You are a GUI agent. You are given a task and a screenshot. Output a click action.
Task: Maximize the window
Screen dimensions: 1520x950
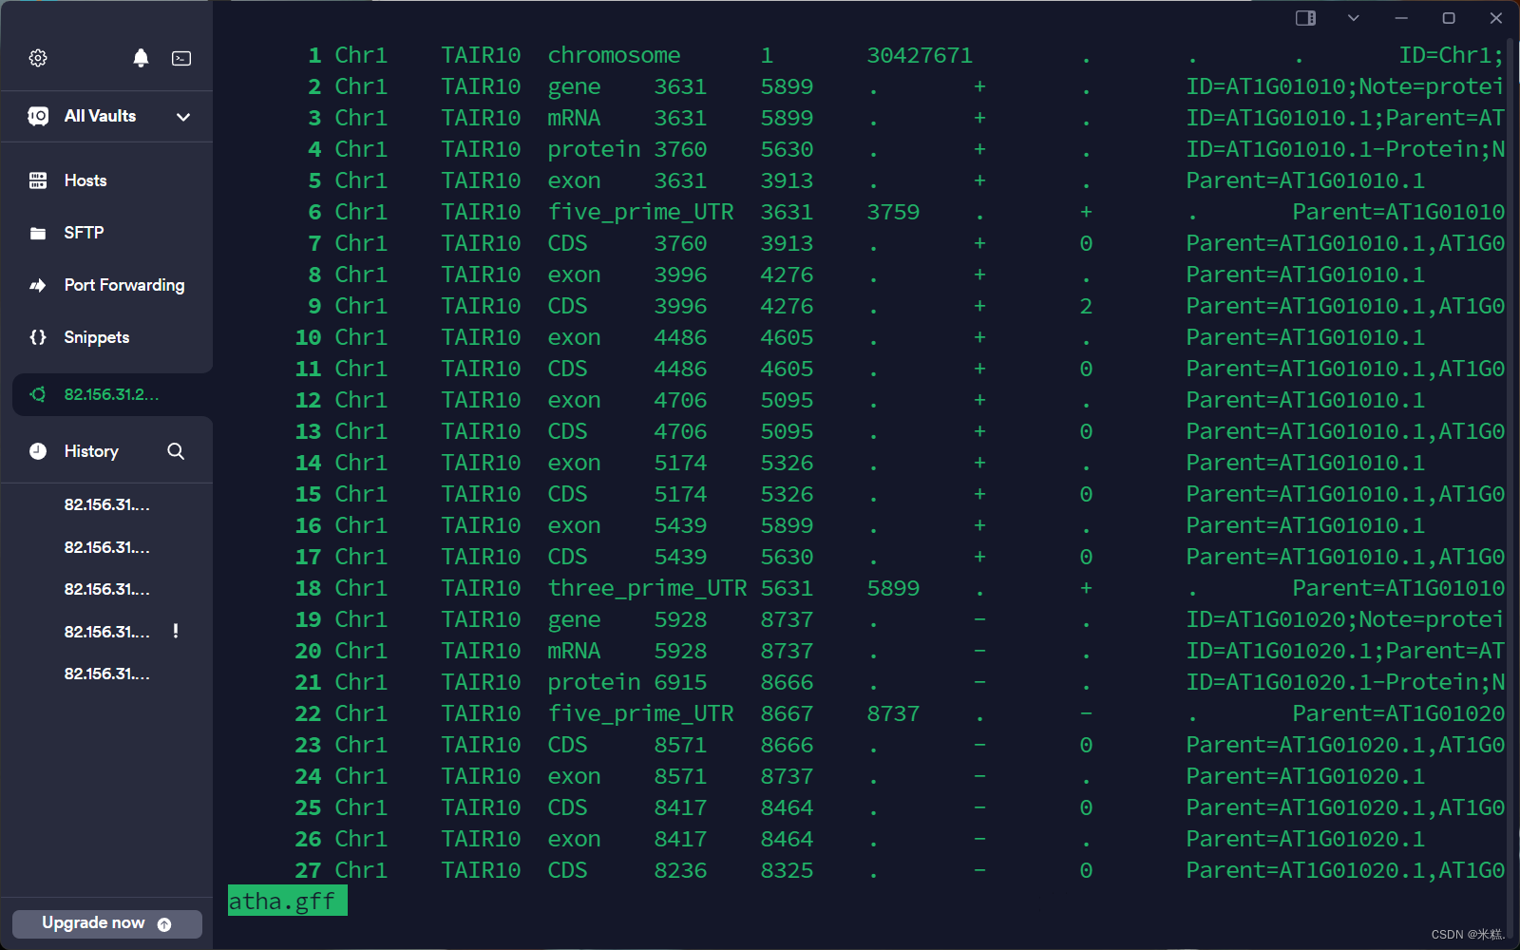[x=1449, y=18]
